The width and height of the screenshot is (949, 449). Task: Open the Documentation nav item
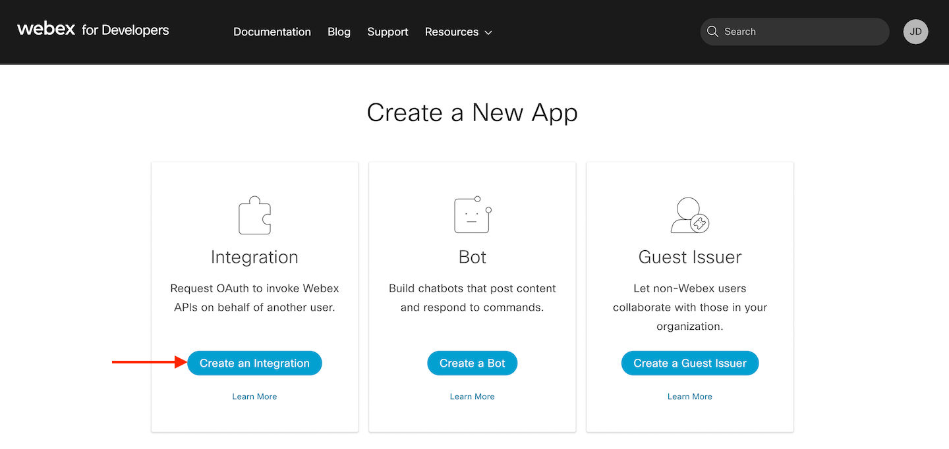(x=272, y=32)
